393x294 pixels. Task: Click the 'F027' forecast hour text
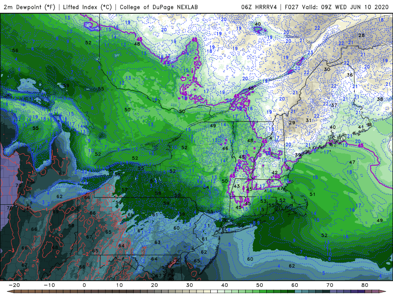292,7
